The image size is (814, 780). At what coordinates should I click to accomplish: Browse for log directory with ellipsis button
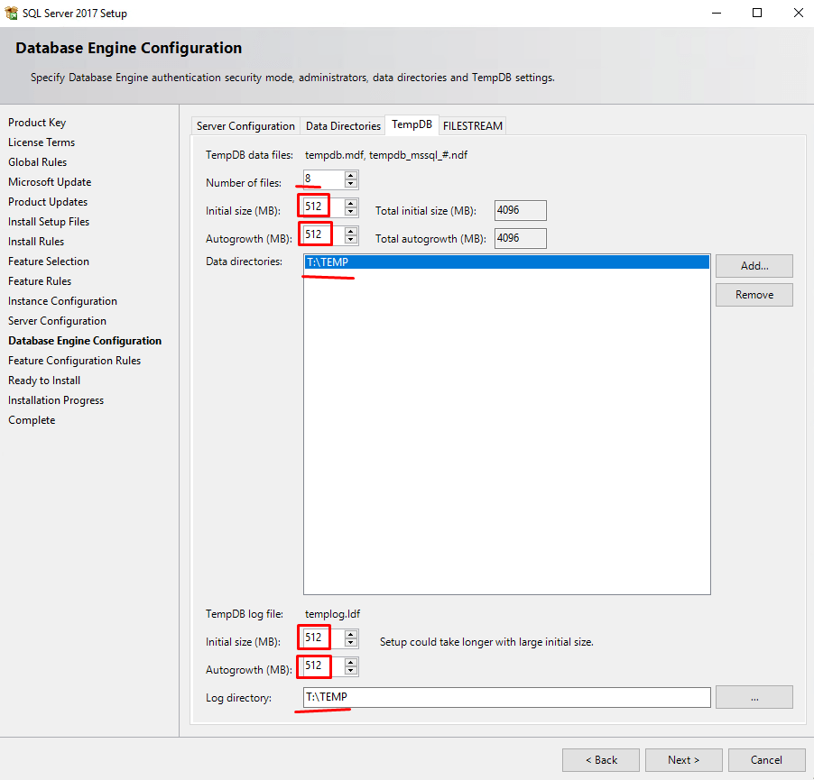coord(754,697)
